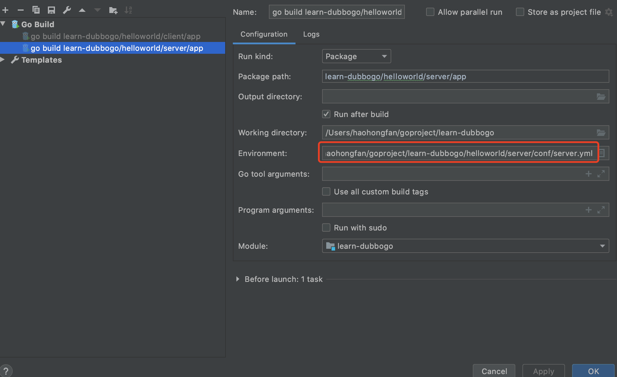Enable Run with sudo checkbox
The height and width of the screenshot is (377, 617).
click(x=326, y=228)
